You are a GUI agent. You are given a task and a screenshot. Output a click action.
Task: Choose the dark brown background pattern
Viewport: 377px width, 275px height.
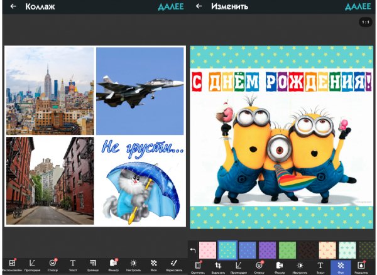pyautogui.click(x=307, y=251)
